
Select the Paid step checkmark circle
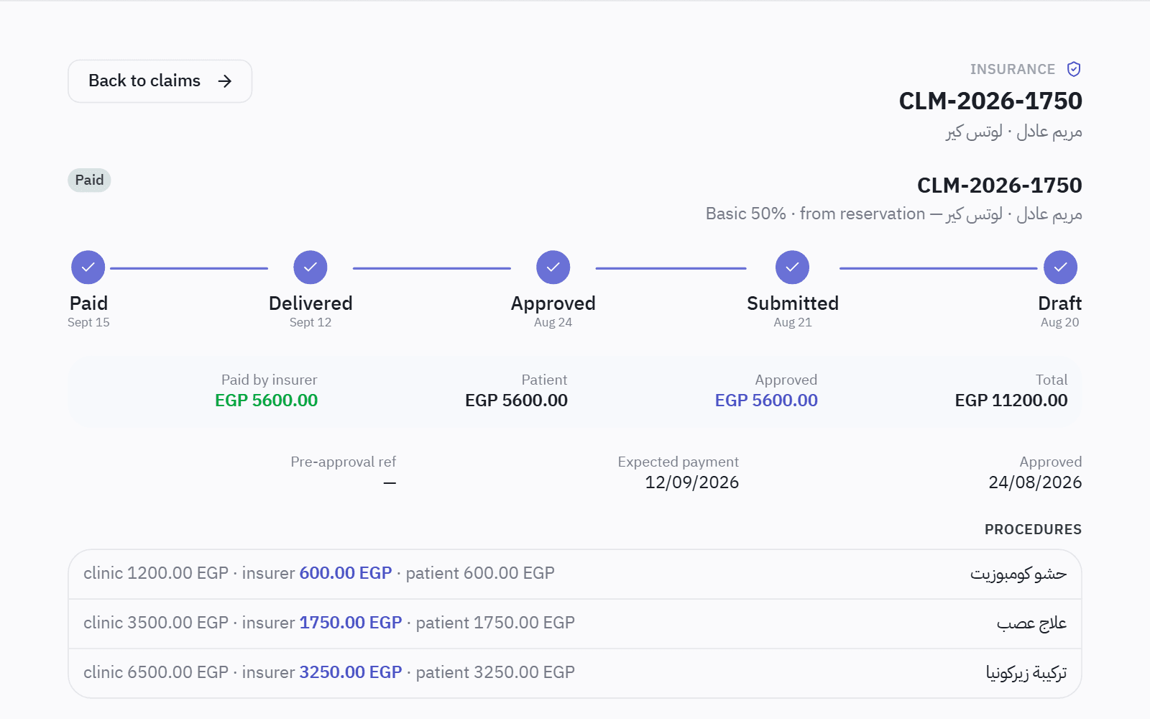click(88, 267)
